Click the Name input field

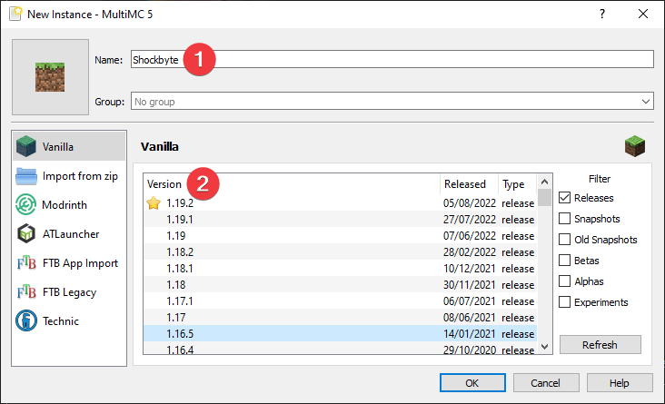coord(392,59)
